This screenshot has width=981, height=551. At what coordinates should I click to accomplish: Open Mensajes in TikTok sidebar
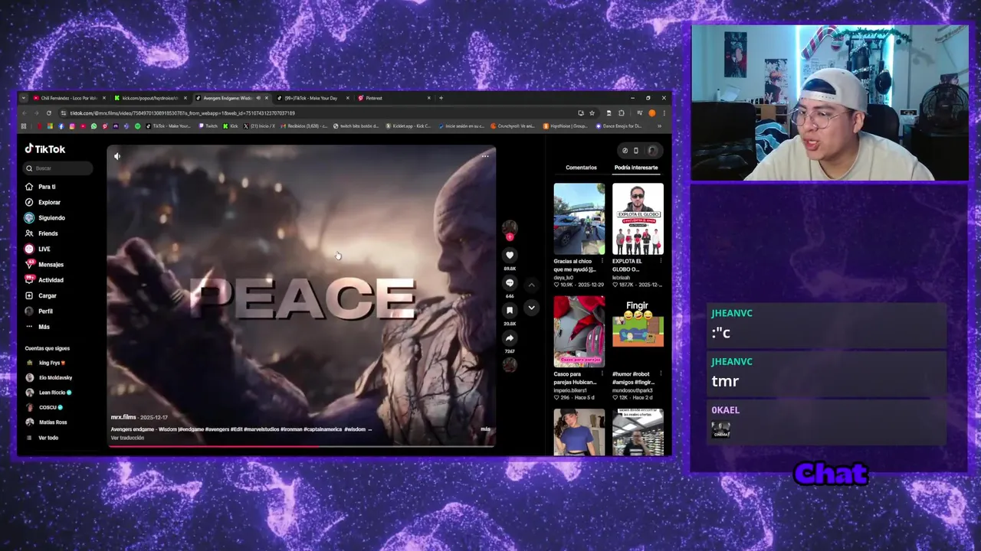click(44, 265)
